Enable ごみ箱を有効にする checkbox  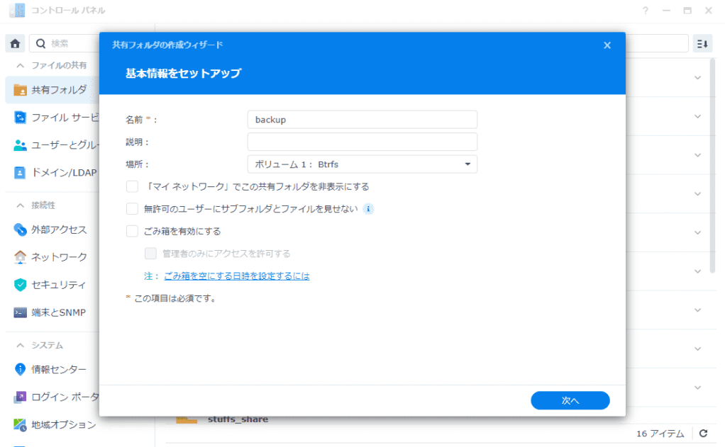(132, 231)
